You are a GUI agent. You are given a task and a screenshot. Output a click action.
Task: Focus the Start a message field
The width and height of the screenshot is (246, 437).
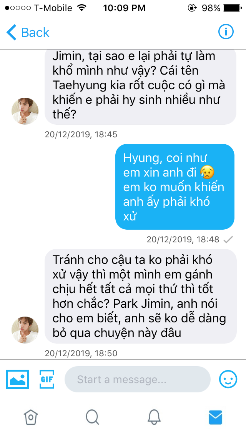(138, 379)
